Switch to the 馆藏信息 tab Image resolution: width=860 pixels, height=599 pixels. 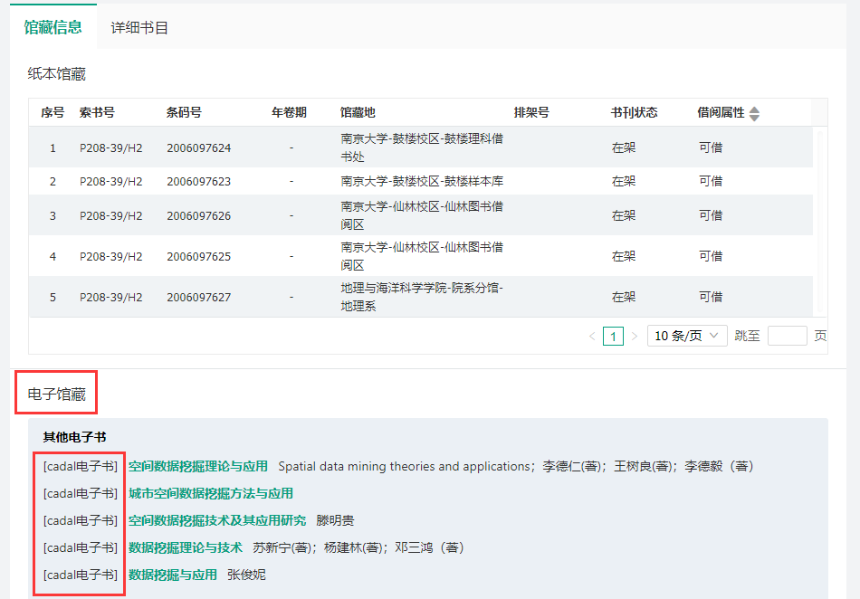(x=53, y=27)
